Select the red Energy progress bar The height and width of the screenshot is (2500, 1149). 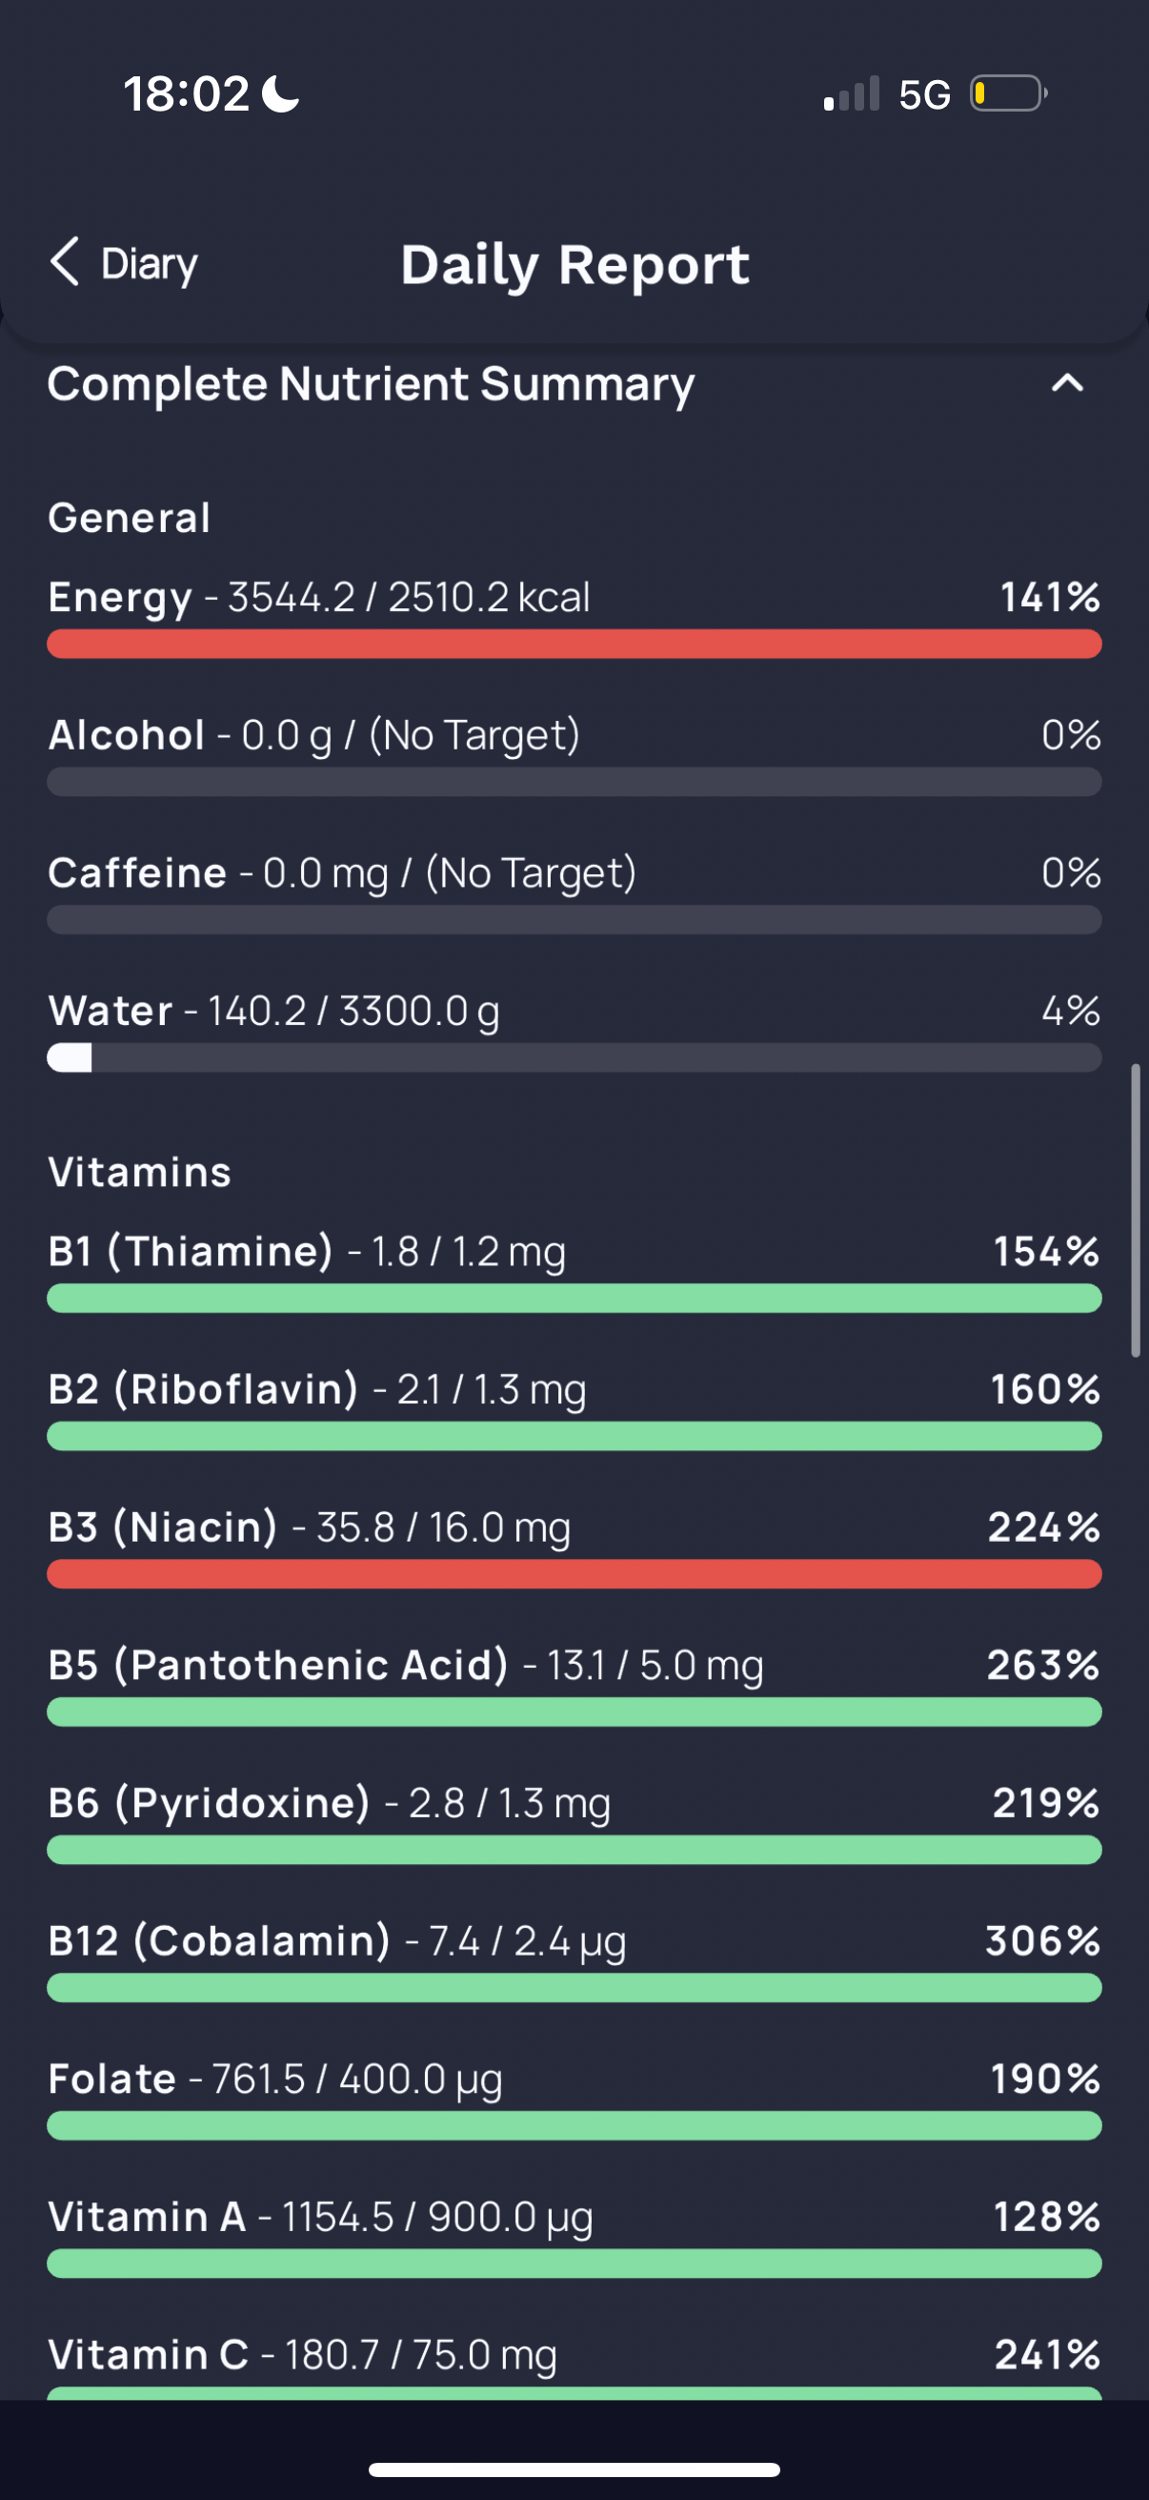[x=574, y=645]
